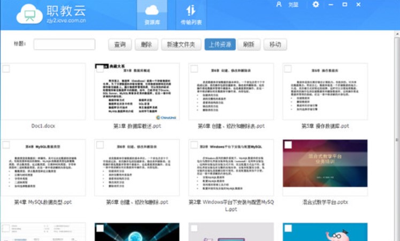This screenshot has width=400, height=241.
Task: Tick checkbox for 第4章 MySQL数据类型.ppt
Action: [x=6, y=145]
